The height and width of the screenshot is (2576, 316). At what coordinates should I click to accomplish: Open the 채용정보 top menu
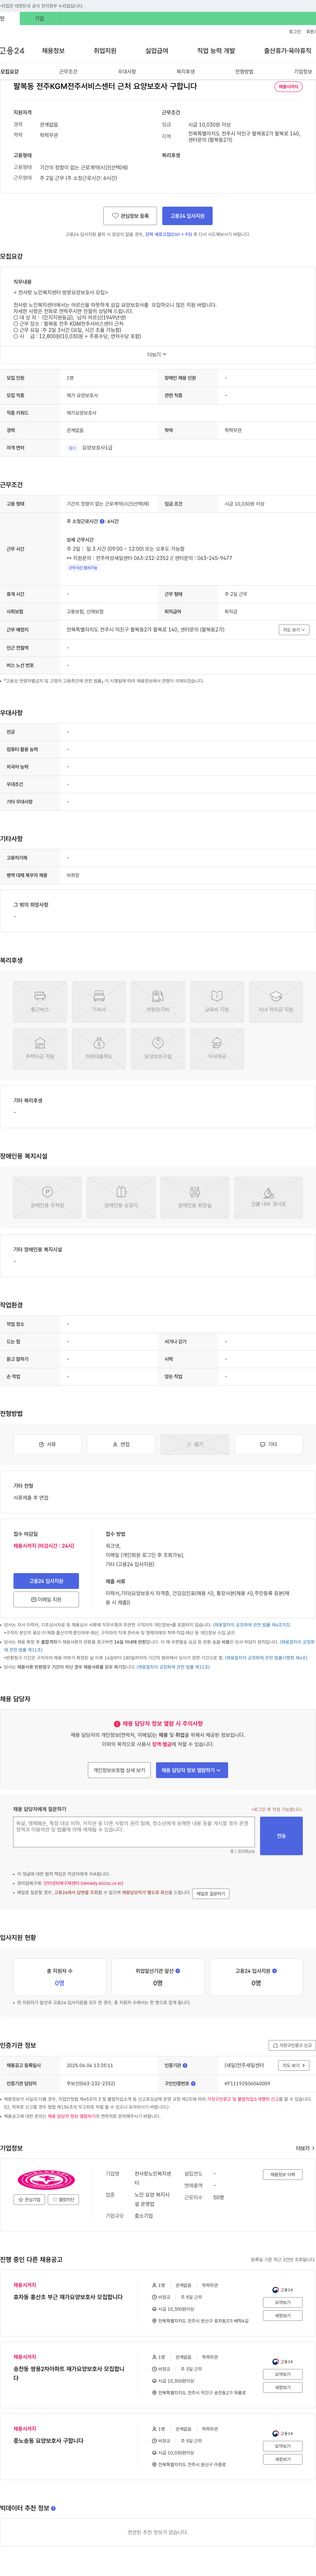tap(53, 51)
